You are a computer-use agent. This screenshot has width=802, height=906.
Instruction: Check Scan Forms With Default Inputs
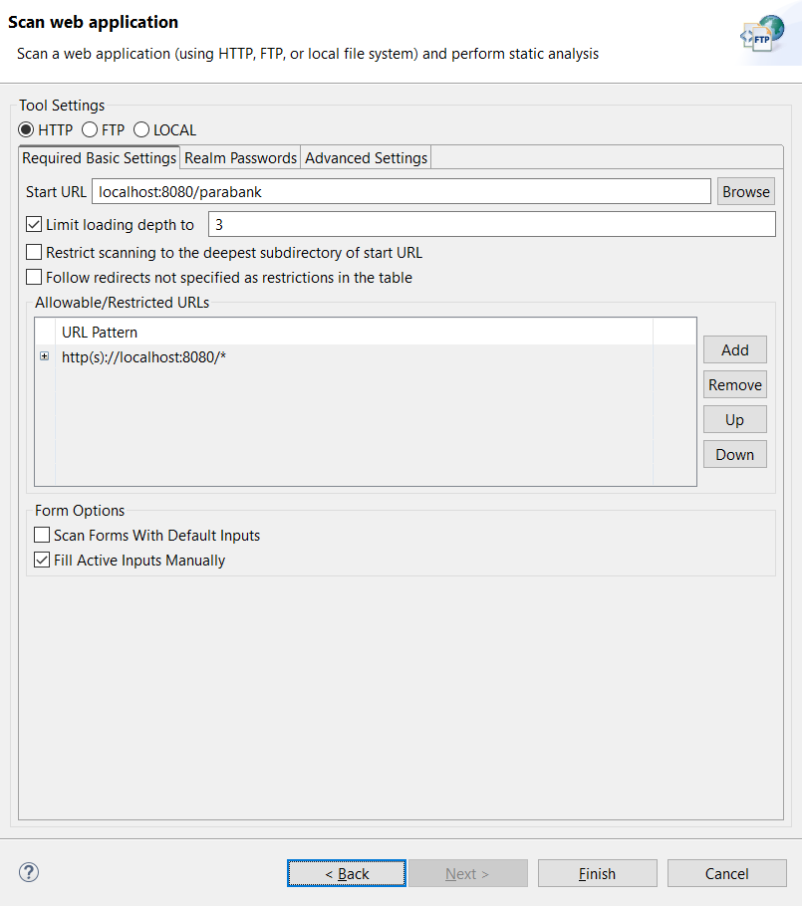pyautogui.click(x=42, y=535)
